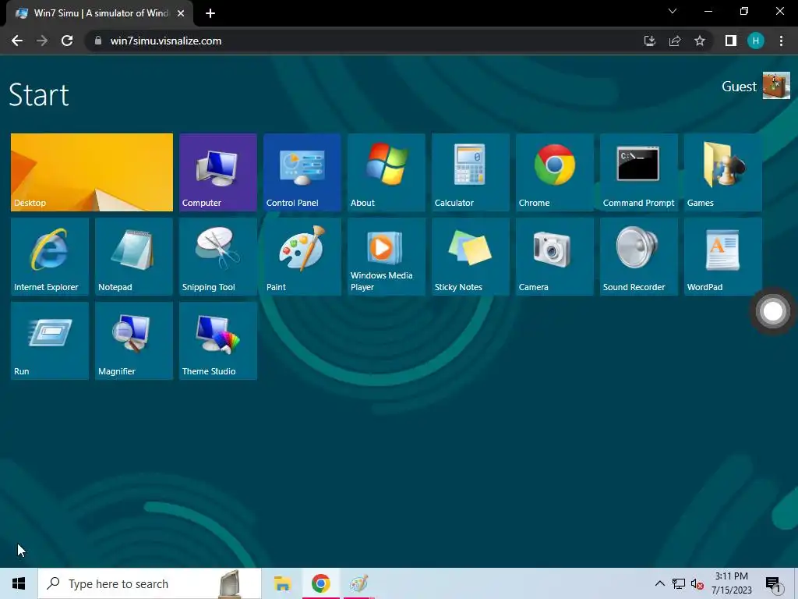Open the Games folder tile
Screen dimensions: 798x599
(x=723, y=172)
